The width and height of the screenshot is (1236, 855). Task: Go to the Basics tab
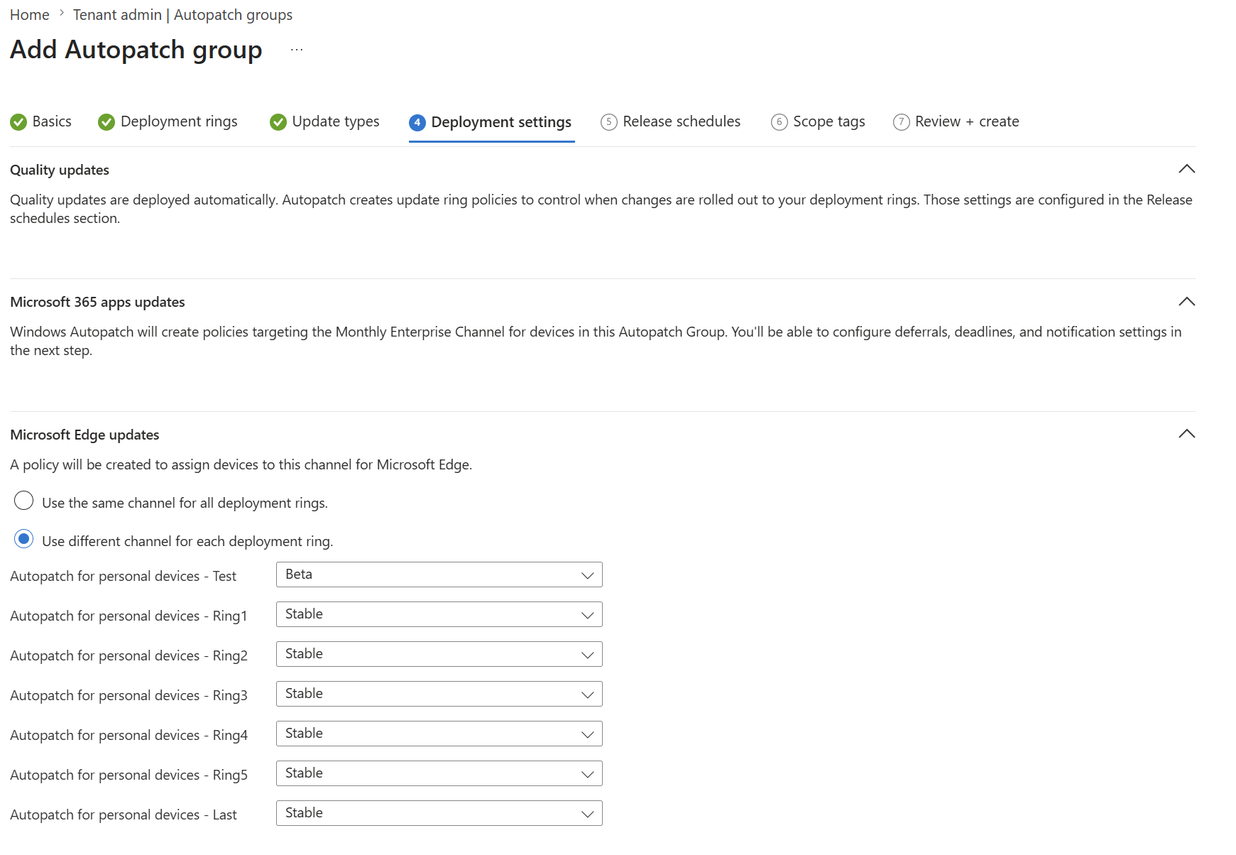[x=41, y=122]
